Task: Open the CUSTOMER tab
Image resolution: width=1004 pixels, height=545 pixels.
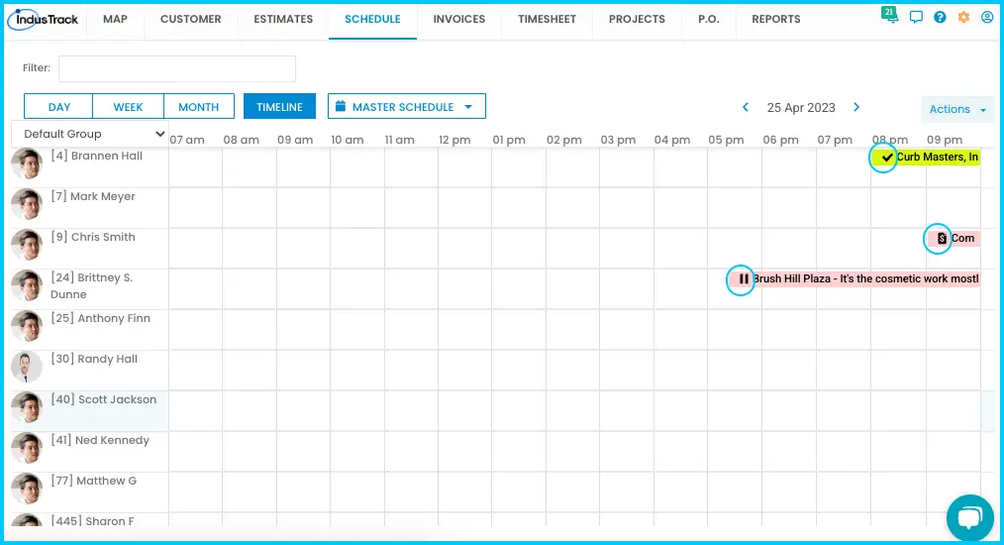Action: coord(191,19)
